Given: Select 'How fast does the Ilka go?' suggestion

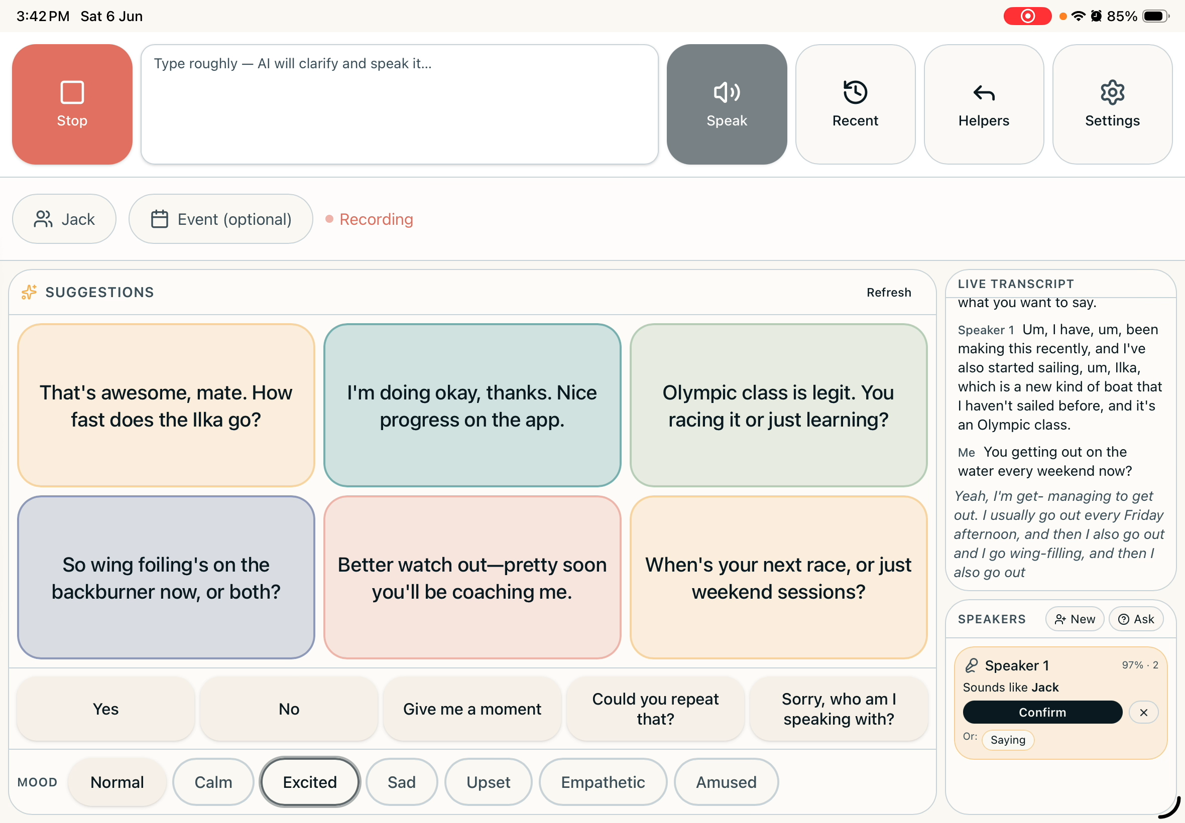Looking at the screenshot, I should (166, 405).
